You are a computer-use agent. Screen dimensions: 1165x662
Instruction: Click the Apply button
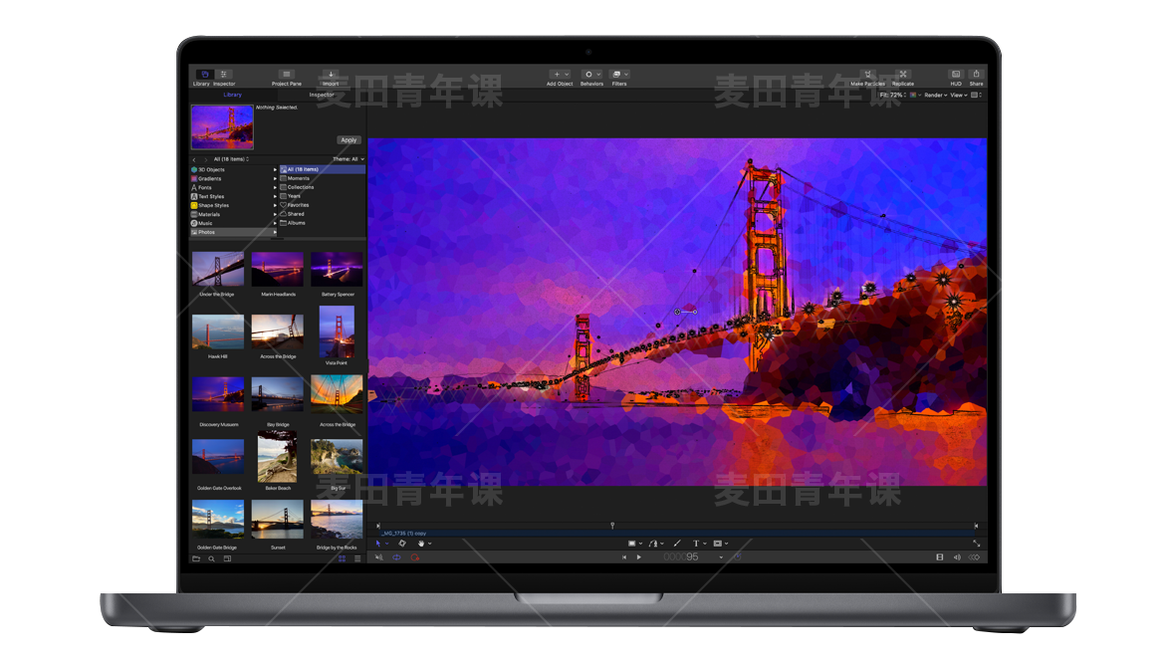349,139
